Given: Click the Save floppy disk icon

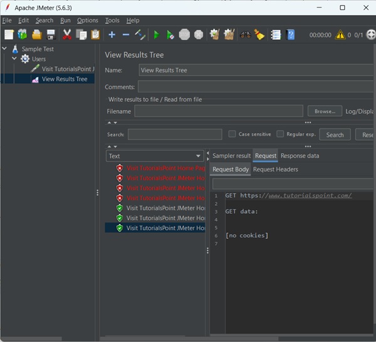Looking at the screenshot, I should [51, 34].
